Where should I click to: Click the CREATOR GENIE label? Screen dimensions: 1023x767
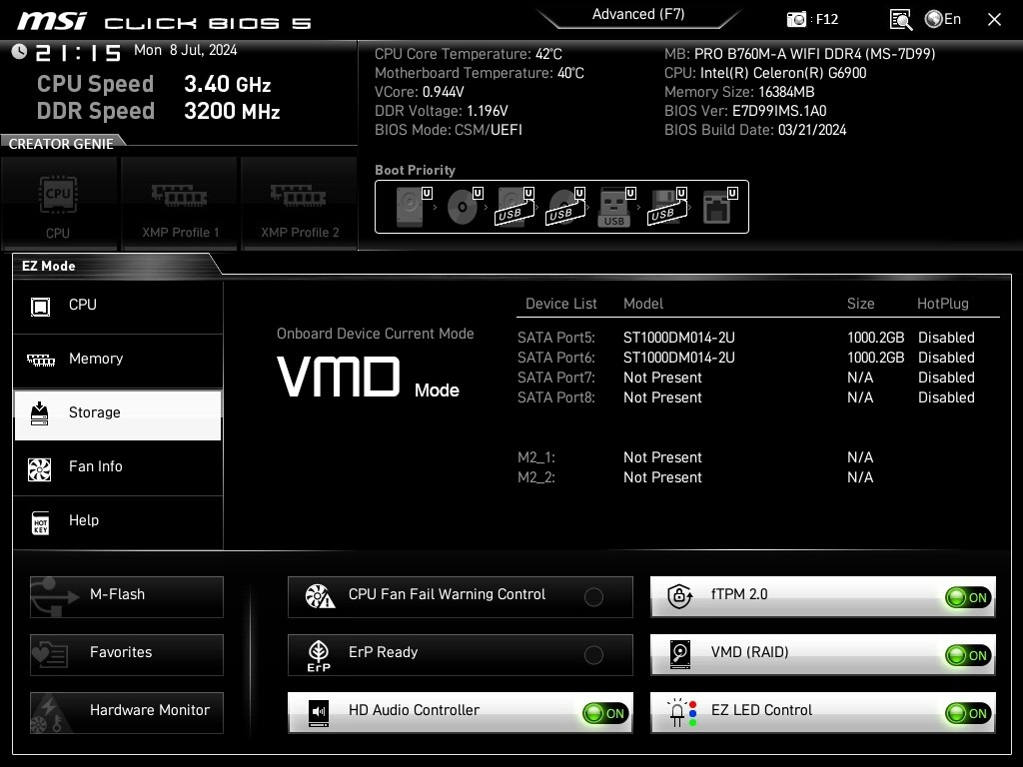pos(61,144)
